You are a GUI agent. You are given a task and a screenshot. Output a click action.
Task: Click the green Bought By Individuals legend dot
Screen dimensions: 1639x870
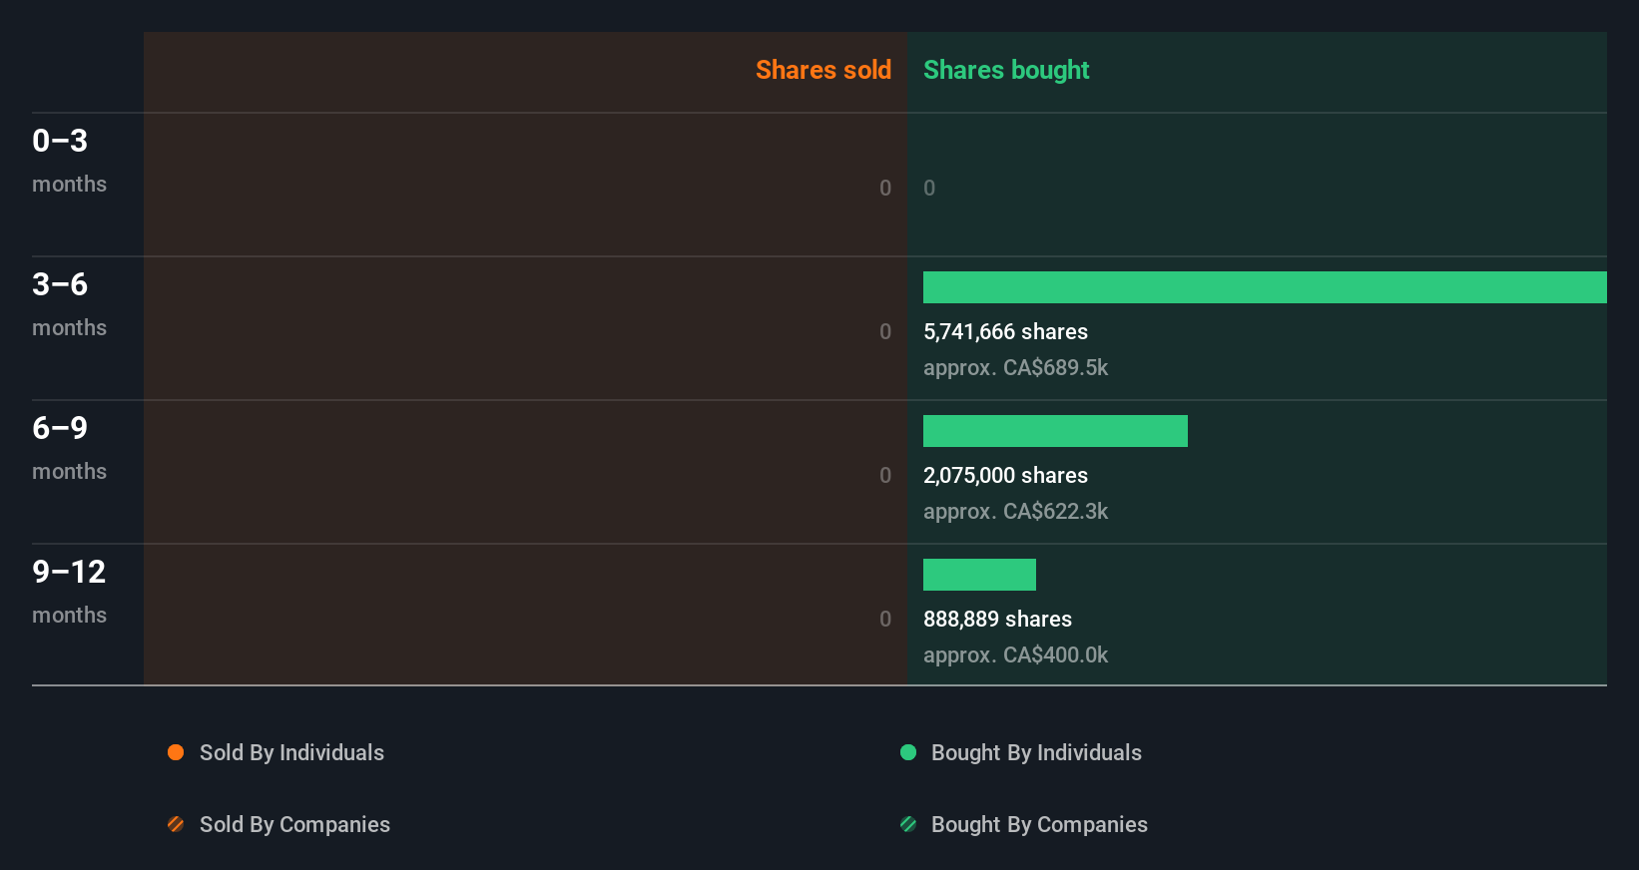pos(908,752)
